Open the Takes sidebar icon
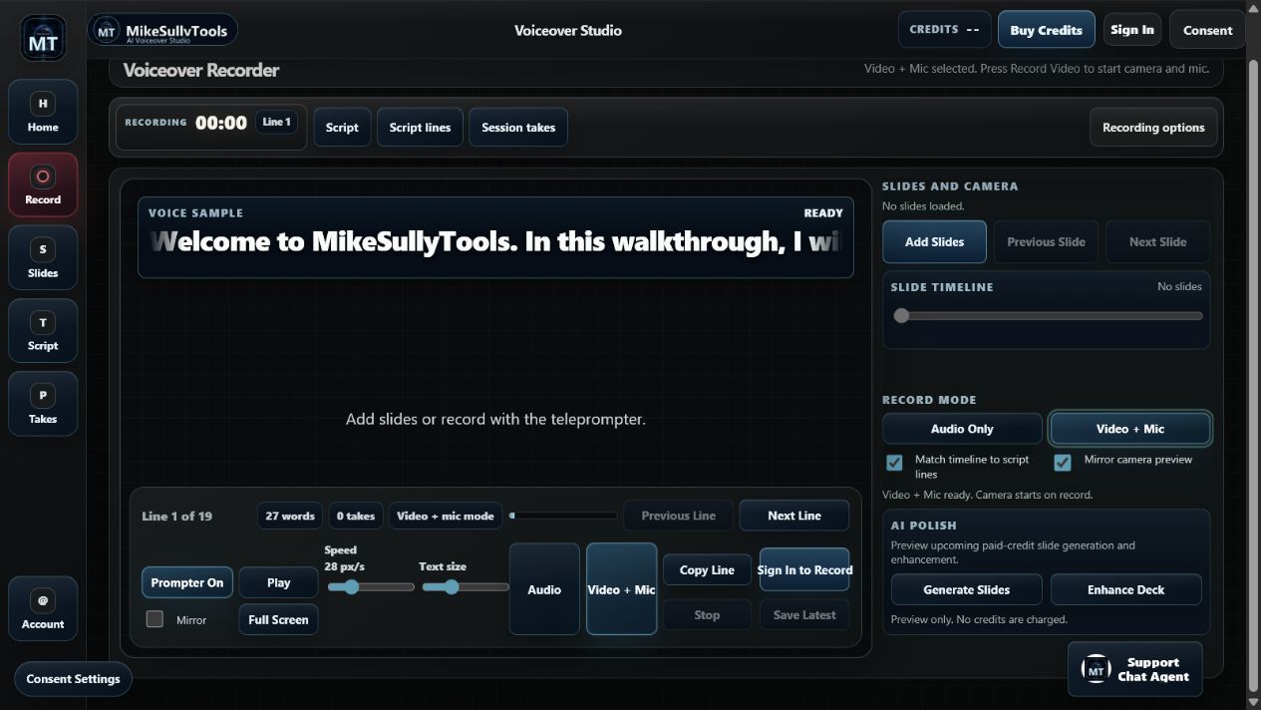The image size is (1261, 710). (x=43, y=404)
